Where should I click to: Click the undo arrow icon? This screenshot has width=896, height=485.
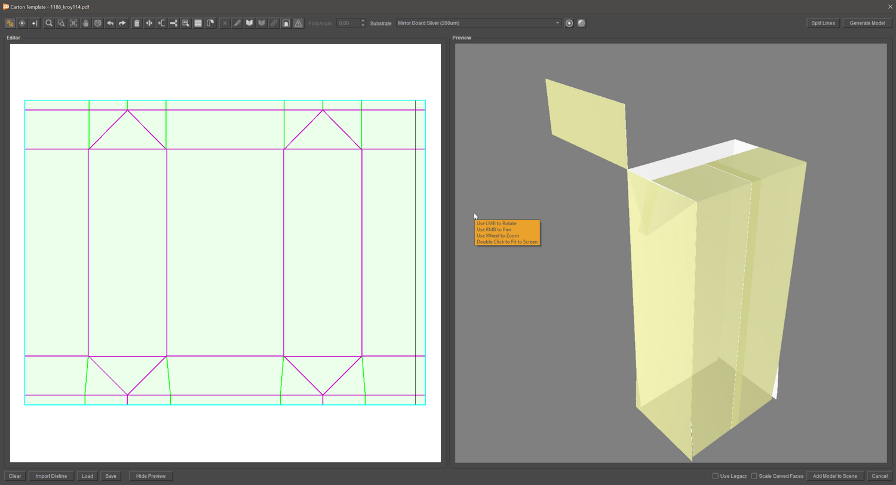tap(110, 23)
